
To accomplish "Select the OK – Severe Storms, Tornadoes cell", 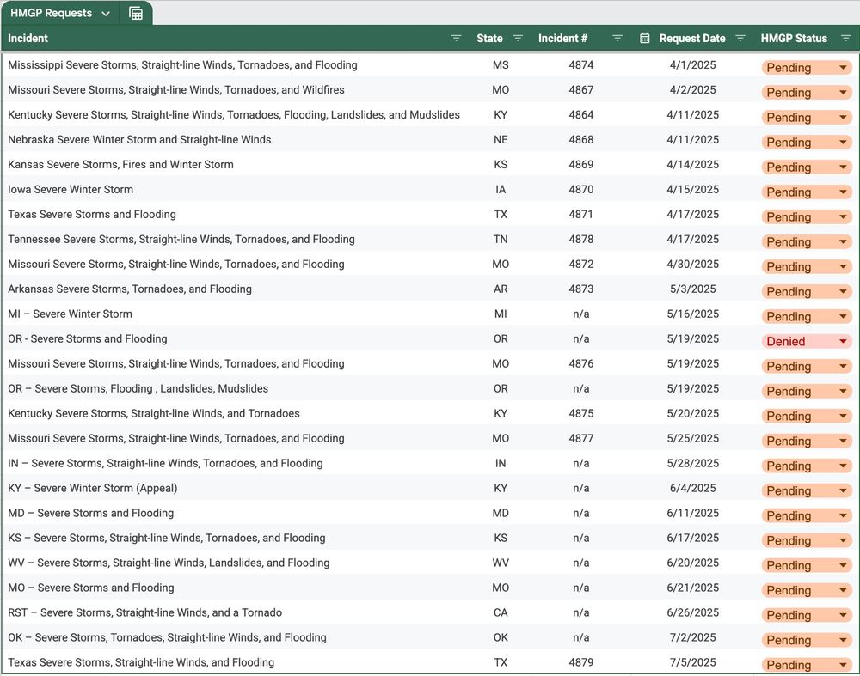I will 167,637.
